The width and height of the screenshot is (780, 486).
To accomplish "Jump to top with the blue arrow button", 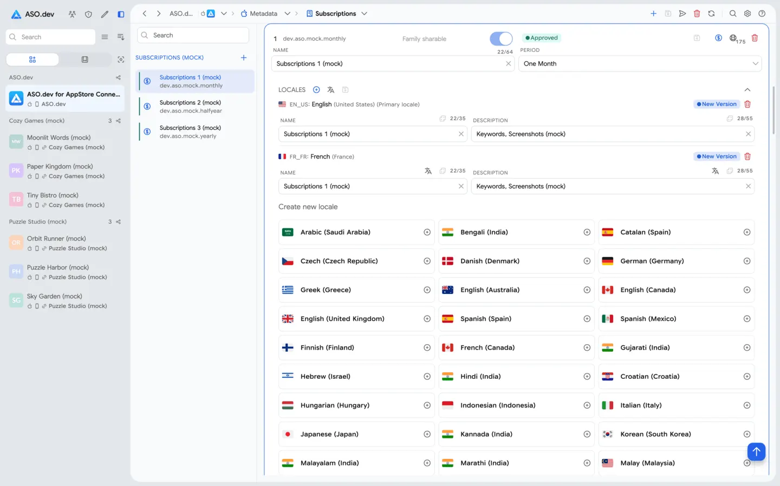I will 756,451.
